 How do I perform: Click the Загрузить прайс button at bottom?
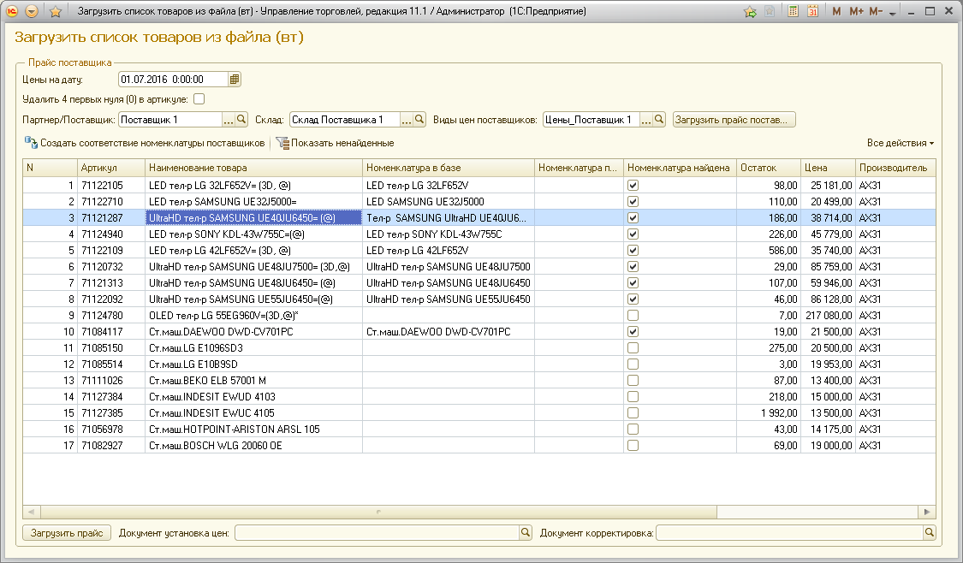[x=67, y=533]
